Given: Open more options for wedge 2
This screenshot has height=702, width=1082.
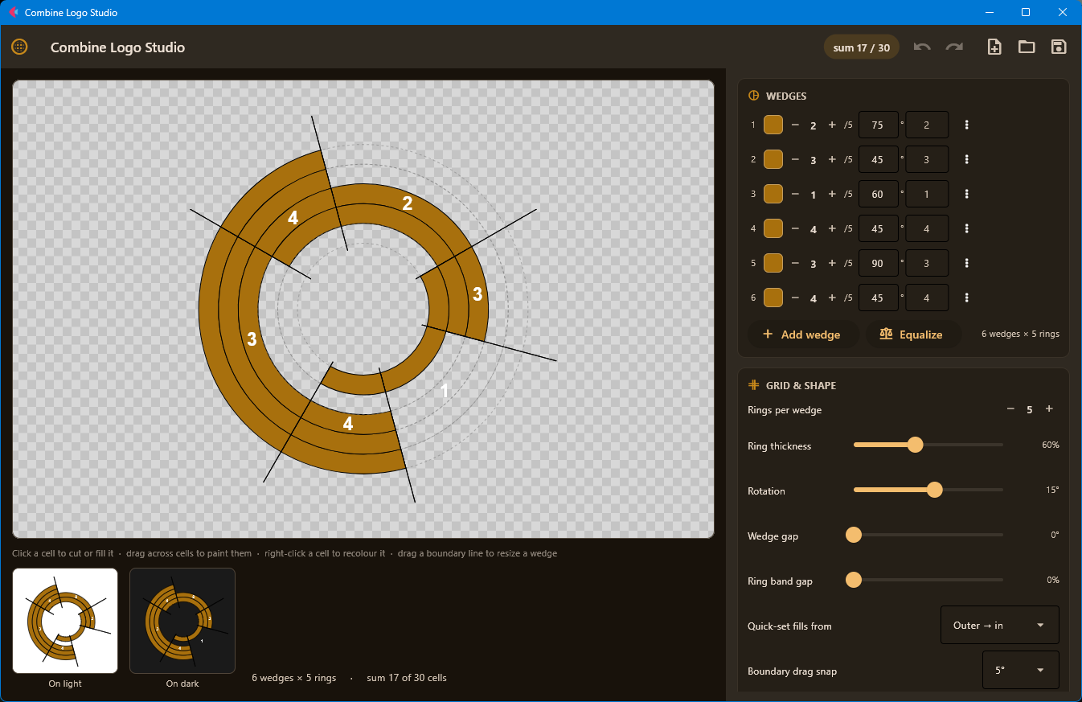Looking at the screenshot, I should [x=966, y=159].
